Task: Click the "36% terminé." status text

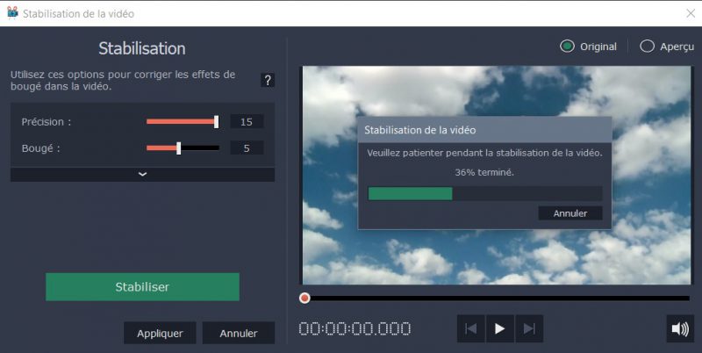Action: (484, 172)
